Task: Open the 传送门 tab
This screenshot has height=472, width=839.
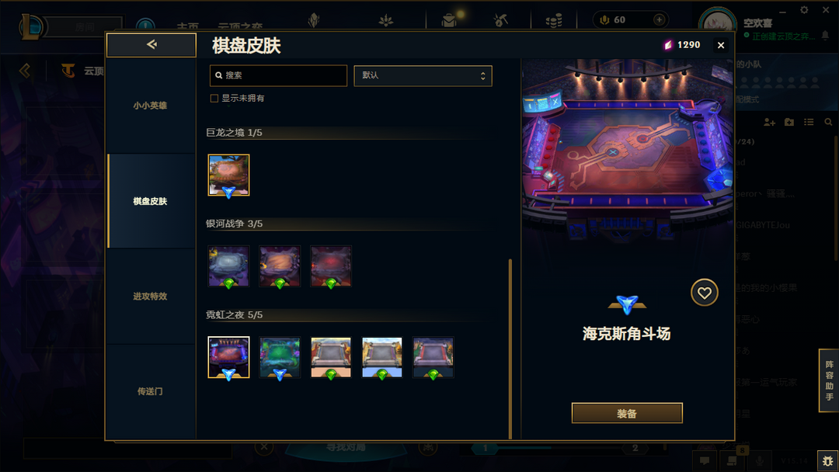Action: pos(151,391)
